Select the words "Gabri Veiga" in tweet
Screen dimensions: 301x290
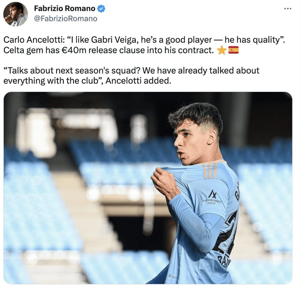pyautogui.click(x=115, y=40)
